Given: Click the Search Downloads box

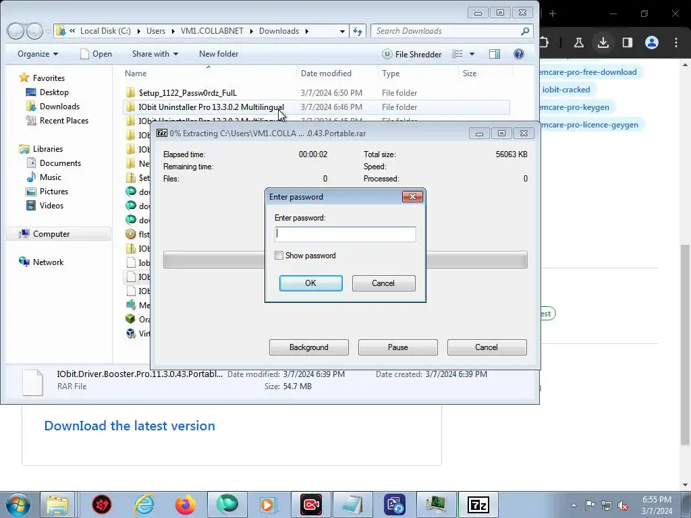Looking at the screenshot, I should click(452, 31).
